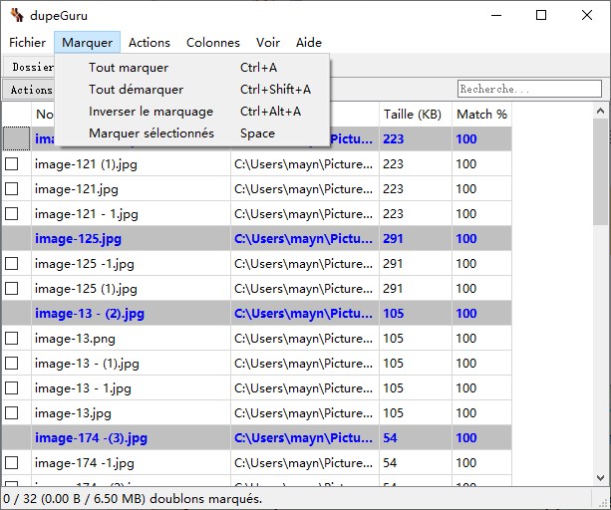Select file name image-174 -1.jpg
Viewport: 611px width, 510px height.
[x=84, y=463]
